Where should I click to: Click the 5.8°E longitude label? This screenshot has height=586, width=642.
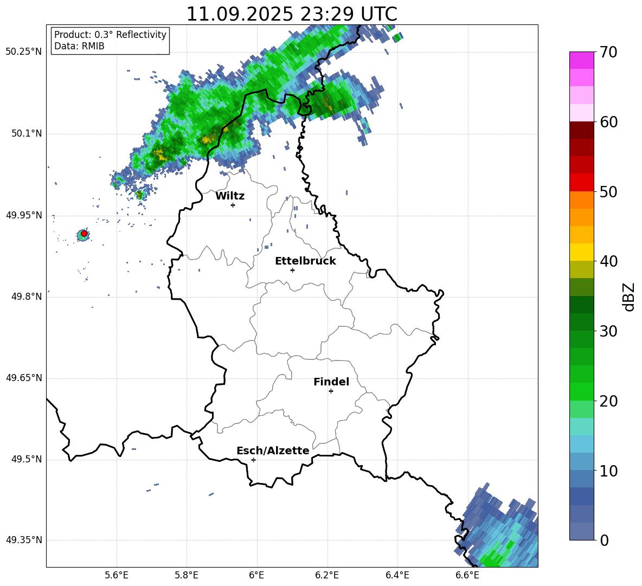coord(187,575)
